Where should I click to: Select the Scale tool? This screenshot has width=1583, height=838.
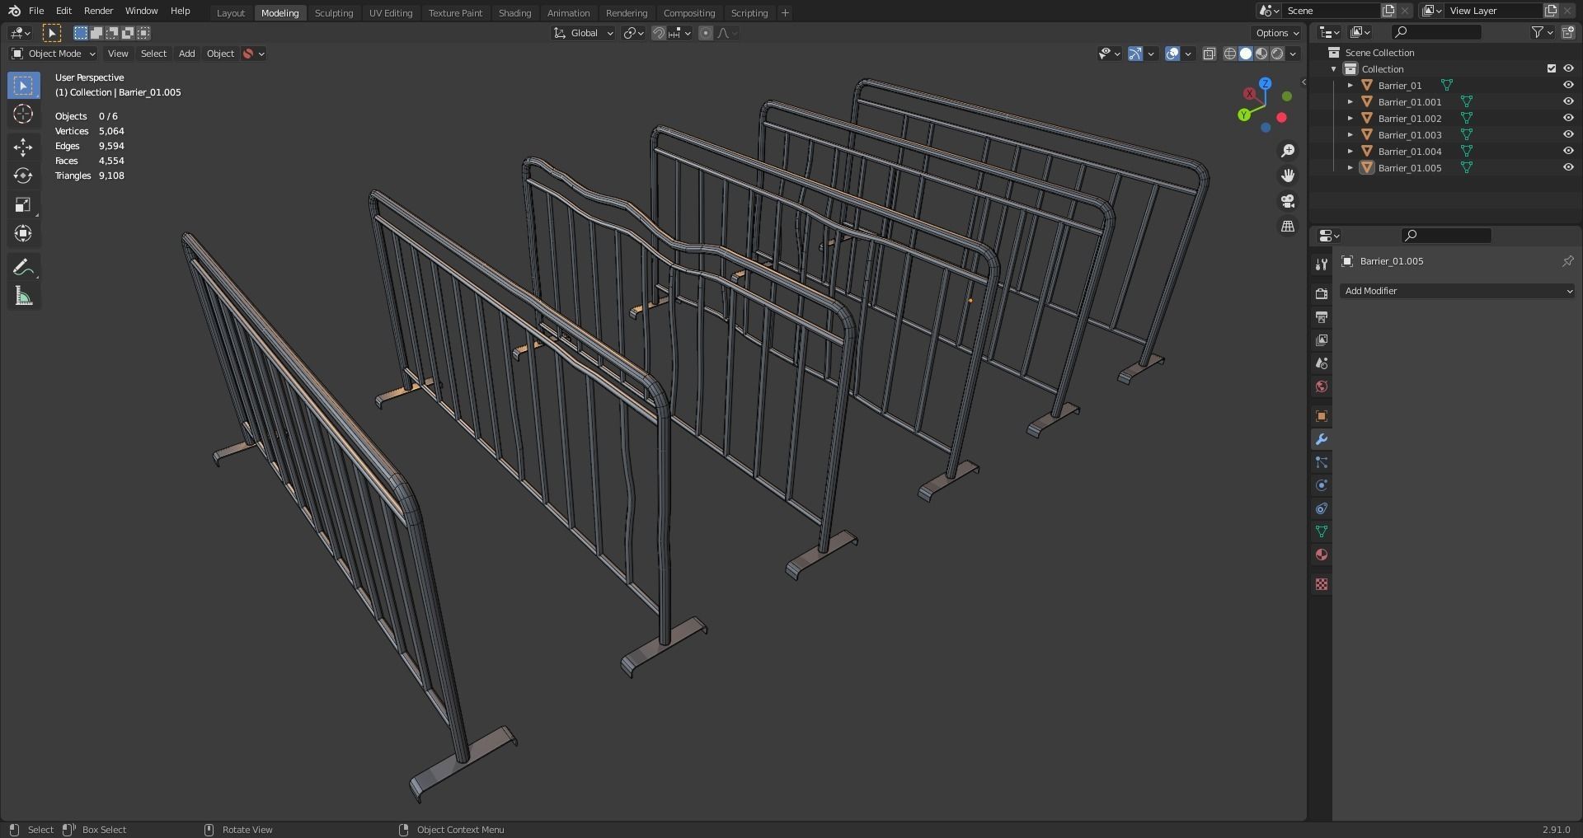tap(23, 204)
